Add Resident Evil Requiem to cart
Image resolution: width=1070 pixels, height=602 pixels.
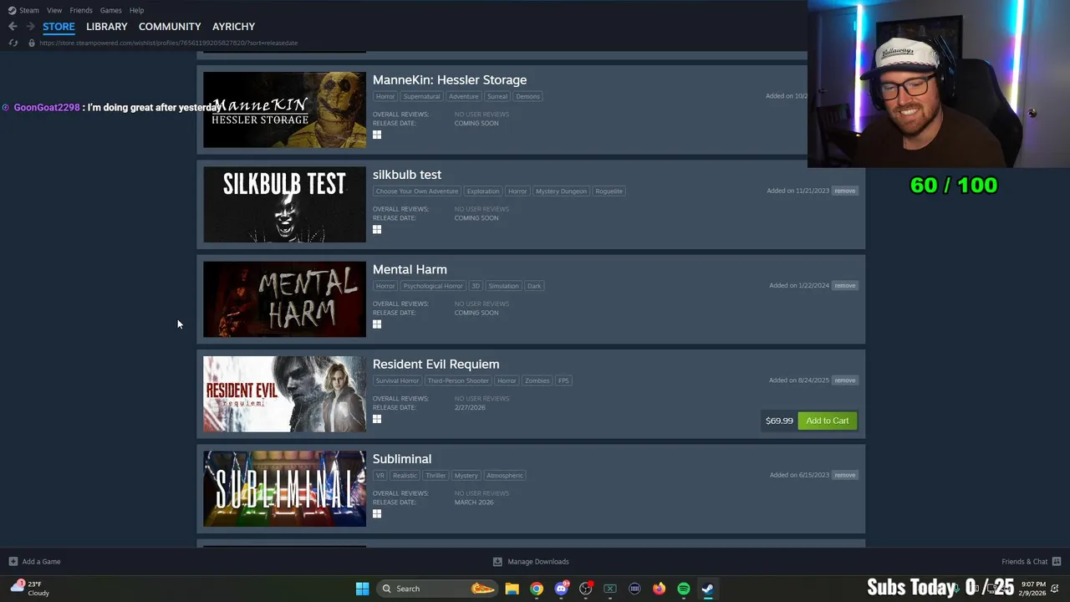(827, 421)
